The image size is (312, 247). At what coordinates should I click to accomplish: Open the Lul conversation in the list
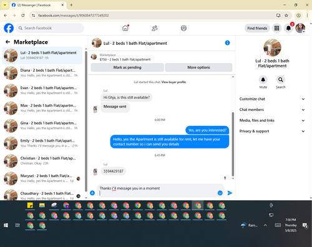click(42, 56)
